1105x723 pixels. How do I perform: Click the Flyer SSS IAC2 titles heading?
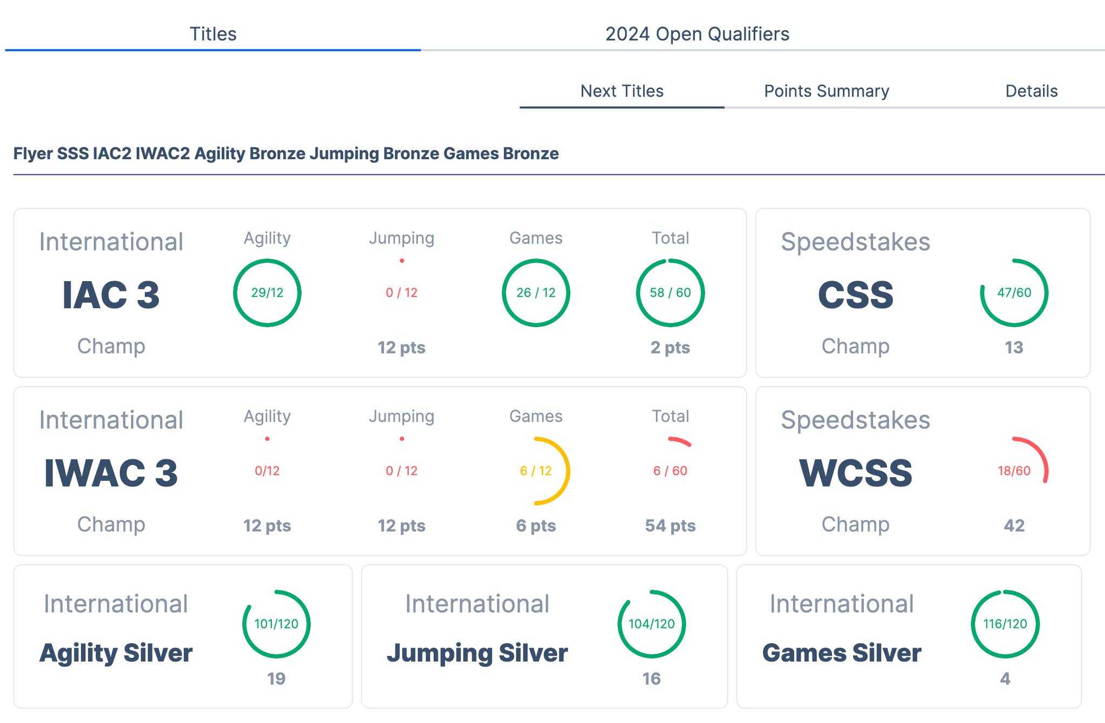click(x=286, y=154)
